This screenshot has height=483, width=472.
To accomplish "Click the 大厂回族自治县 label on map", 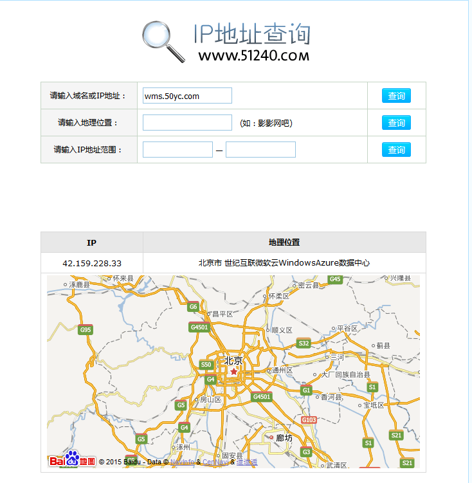I will point(345,374).
